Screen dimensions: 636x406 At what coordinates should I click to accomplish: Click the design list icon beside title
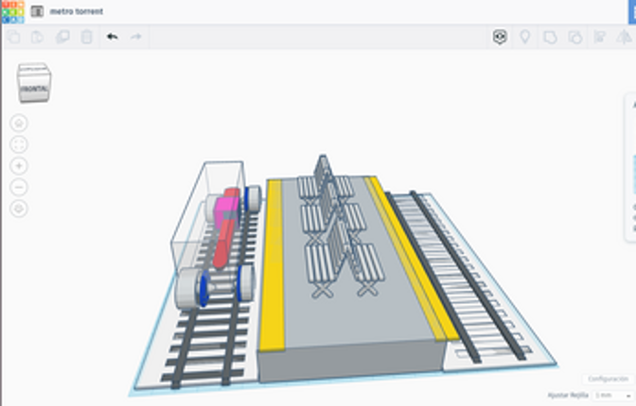point(37,11)
